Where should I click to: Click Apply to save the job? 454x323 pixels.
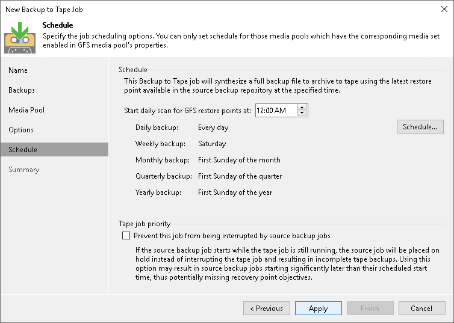pos(318,309)
